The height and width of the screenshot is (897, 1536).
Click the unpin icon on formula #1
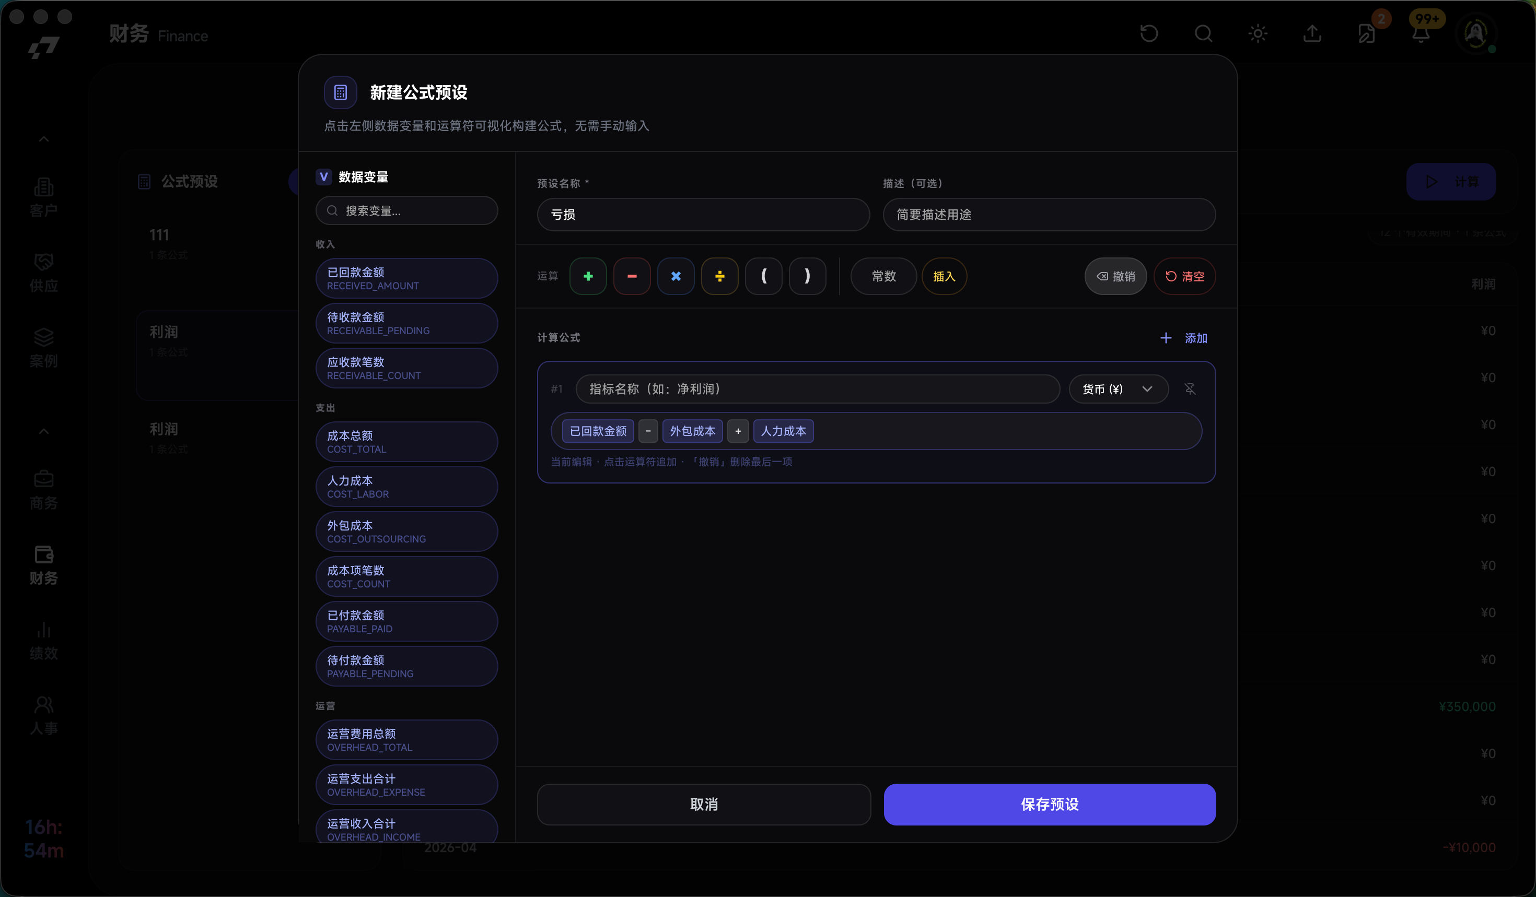point(1190,389)
